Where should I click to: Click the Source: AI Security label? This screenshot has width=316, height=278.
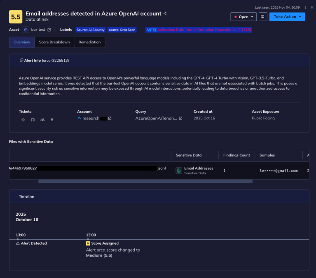pos(91,30)
